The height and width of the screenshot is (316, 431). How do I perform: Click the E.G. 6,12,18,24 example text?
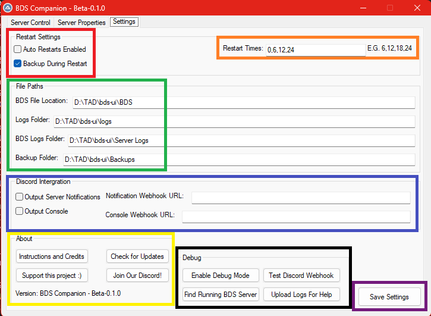(389, 48)
